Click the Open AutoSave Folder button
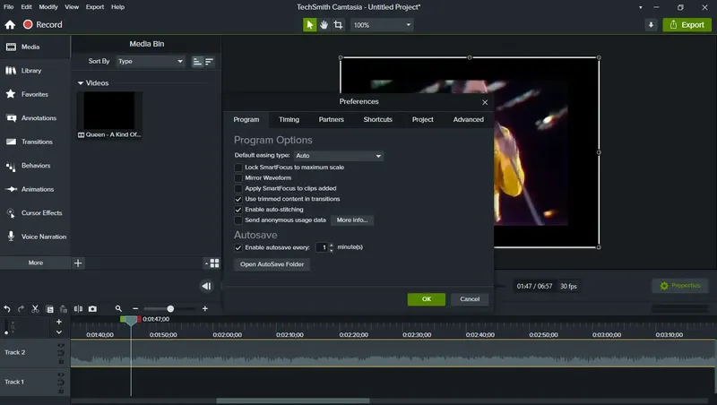 (x=272, y=264)
